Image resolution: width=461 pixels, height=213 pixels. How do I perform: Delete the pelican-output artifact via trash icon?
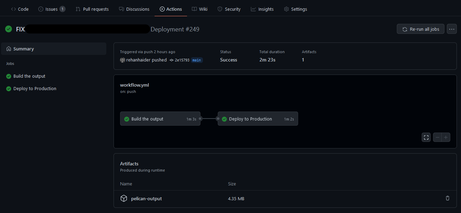(447, 198)
